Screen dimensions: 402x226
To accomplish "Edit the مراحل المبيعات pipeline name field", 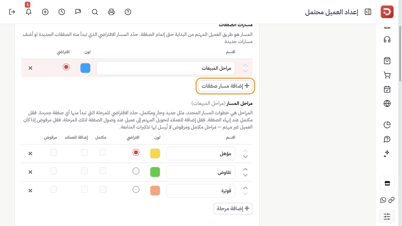I will tap(166, 68).
